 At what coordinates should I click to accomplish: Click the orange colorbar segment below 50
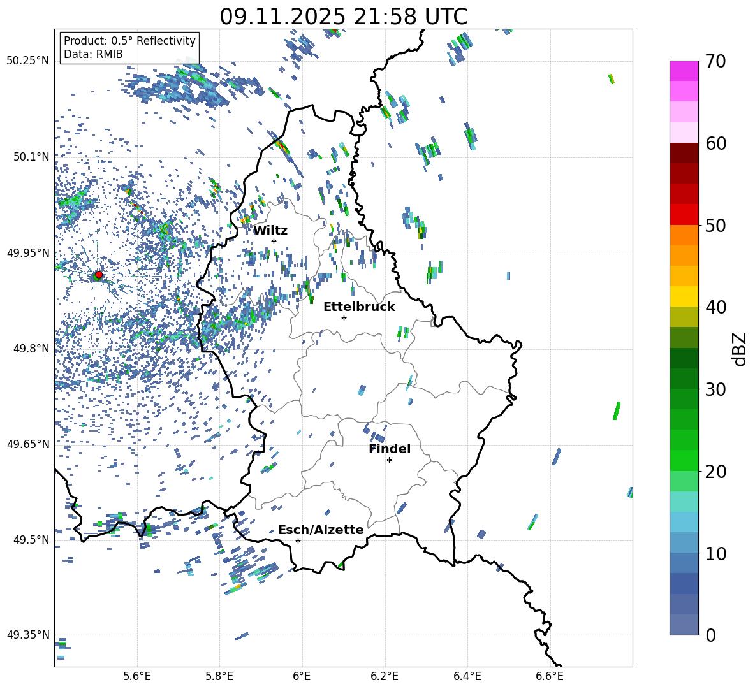684,235
